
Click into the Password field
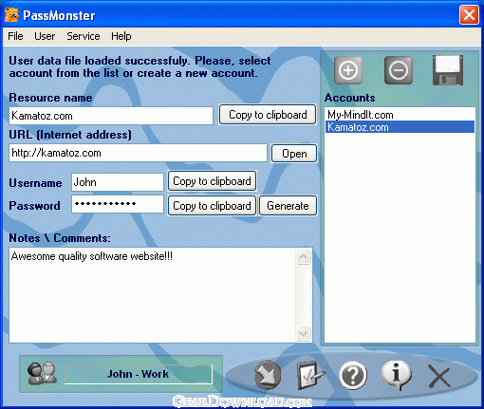point(118,204)
